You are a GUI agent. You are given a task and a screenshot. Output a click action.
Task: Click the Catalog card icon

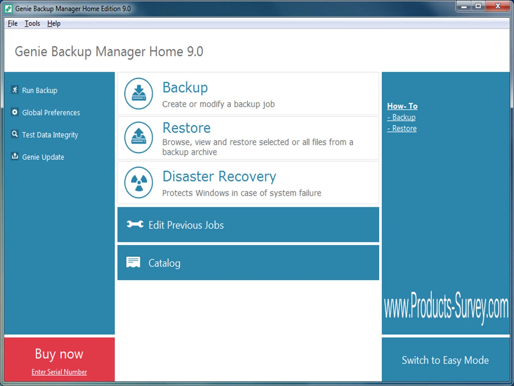(x=133, y=262)
